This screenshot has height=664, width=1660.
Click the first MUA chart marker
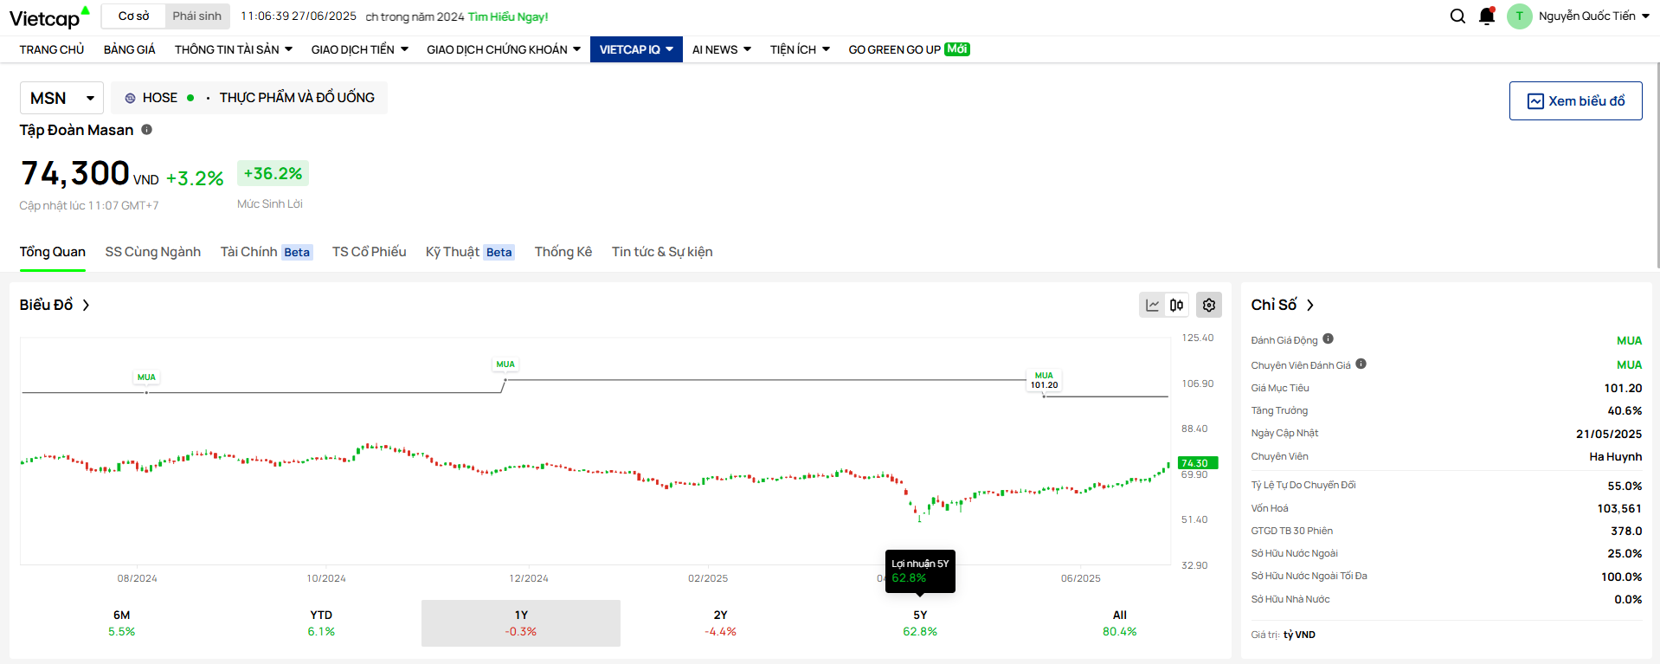pos(146,377)
